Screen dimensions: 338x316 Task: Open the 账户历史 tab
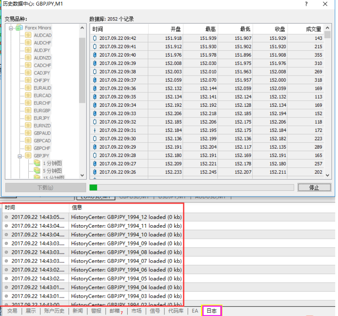pyautogui.click(x=54, y=311)
